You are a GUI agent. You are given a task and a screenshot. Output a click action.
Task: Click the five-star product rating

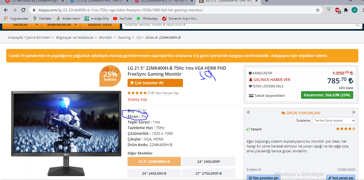click(x=137, y=93)
